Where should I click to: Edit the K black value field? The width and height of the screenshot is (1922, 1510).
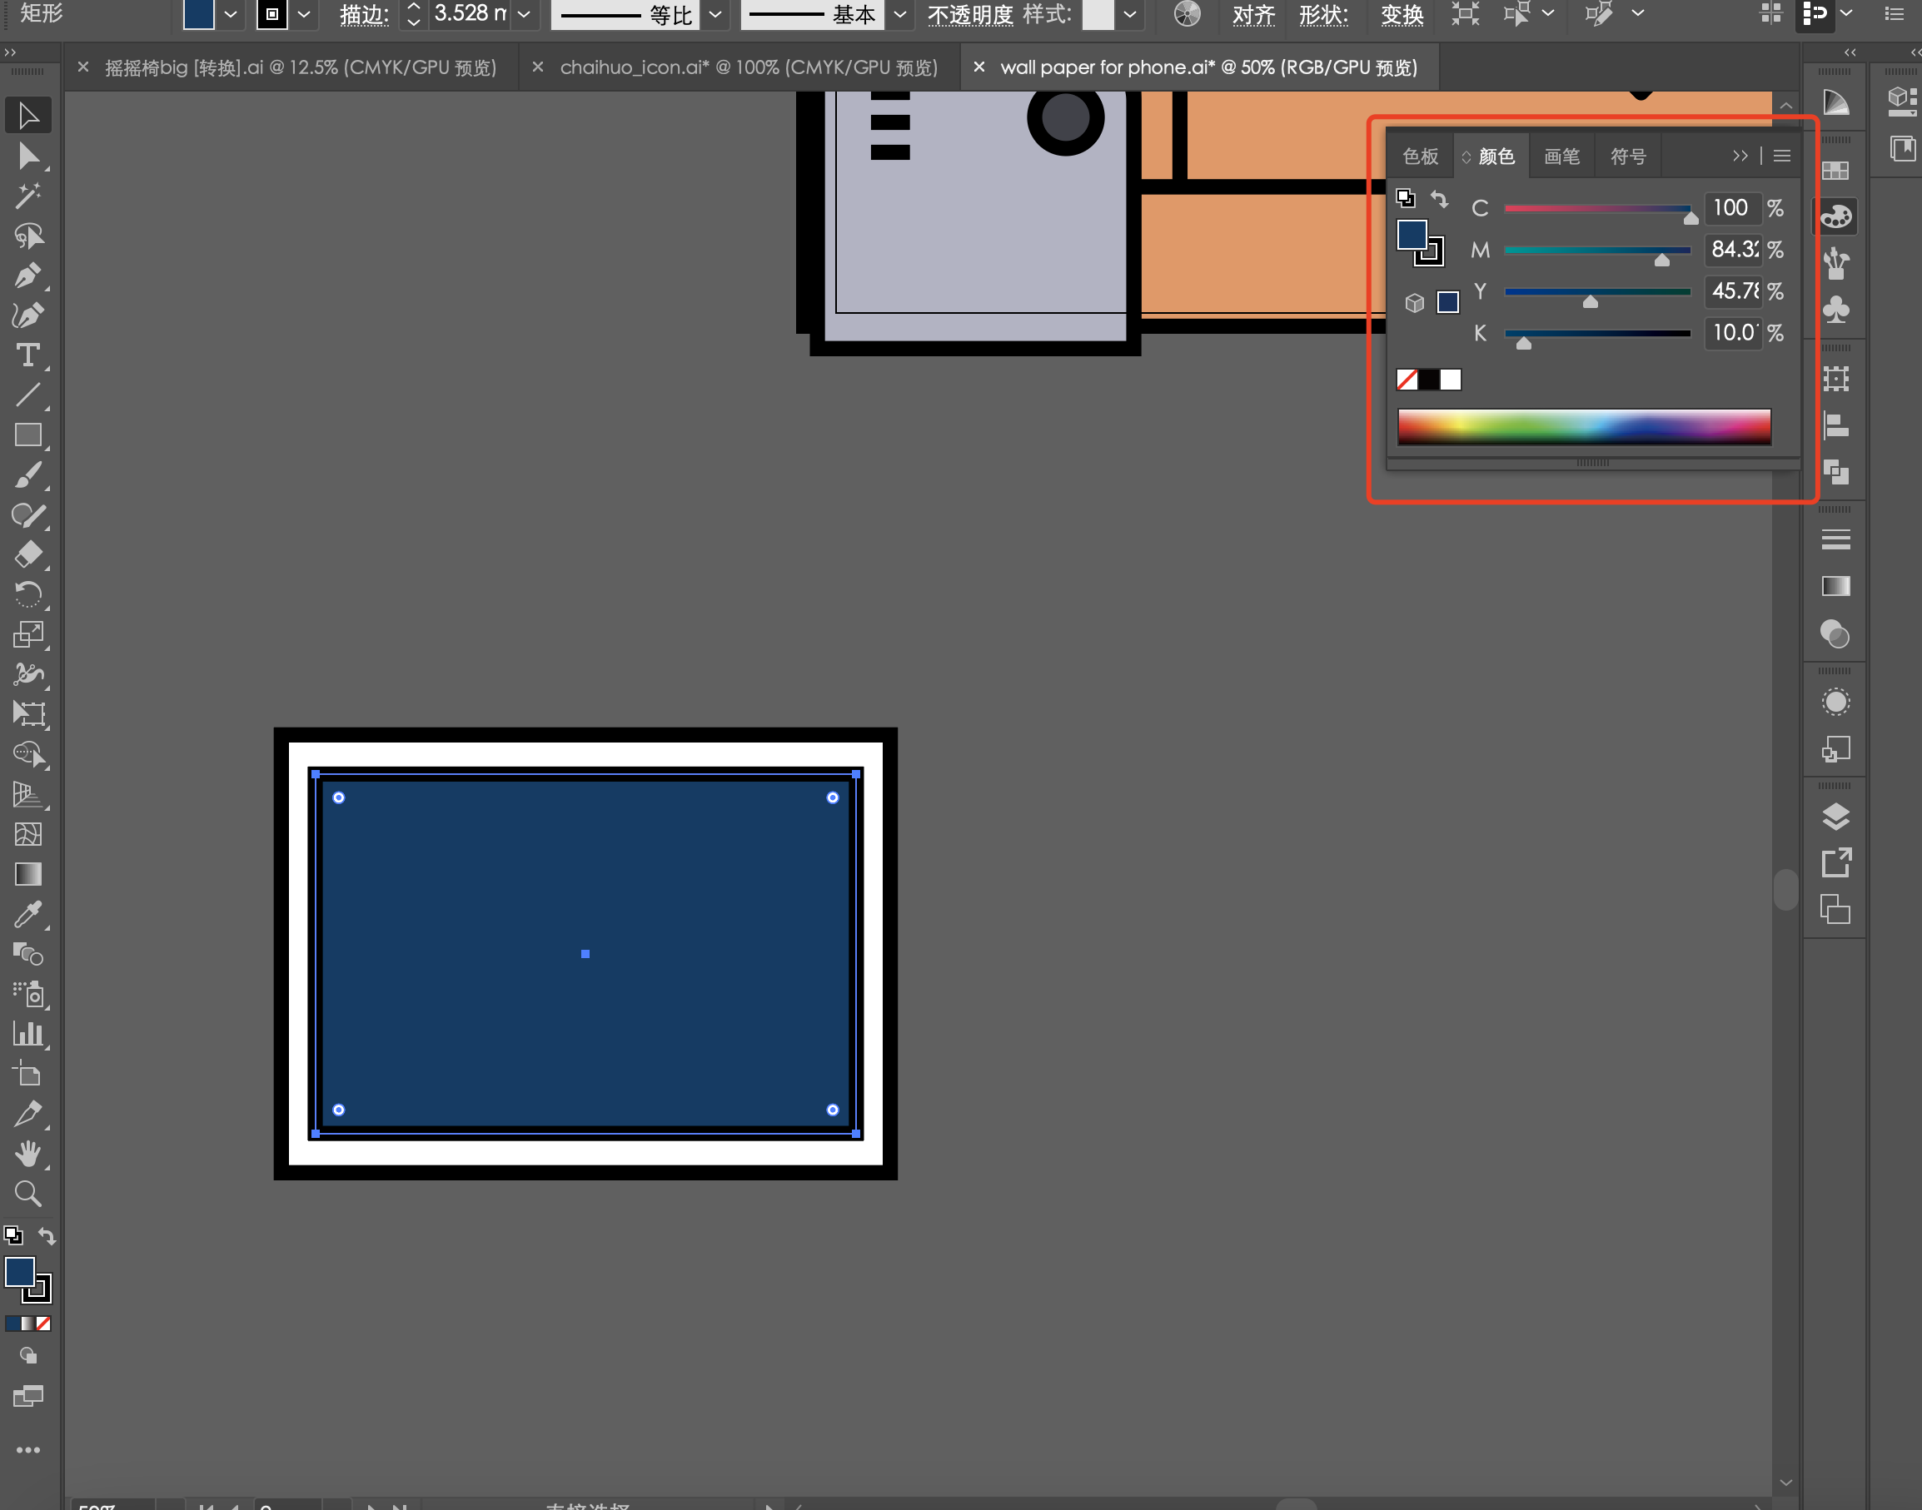(1732, 332)
